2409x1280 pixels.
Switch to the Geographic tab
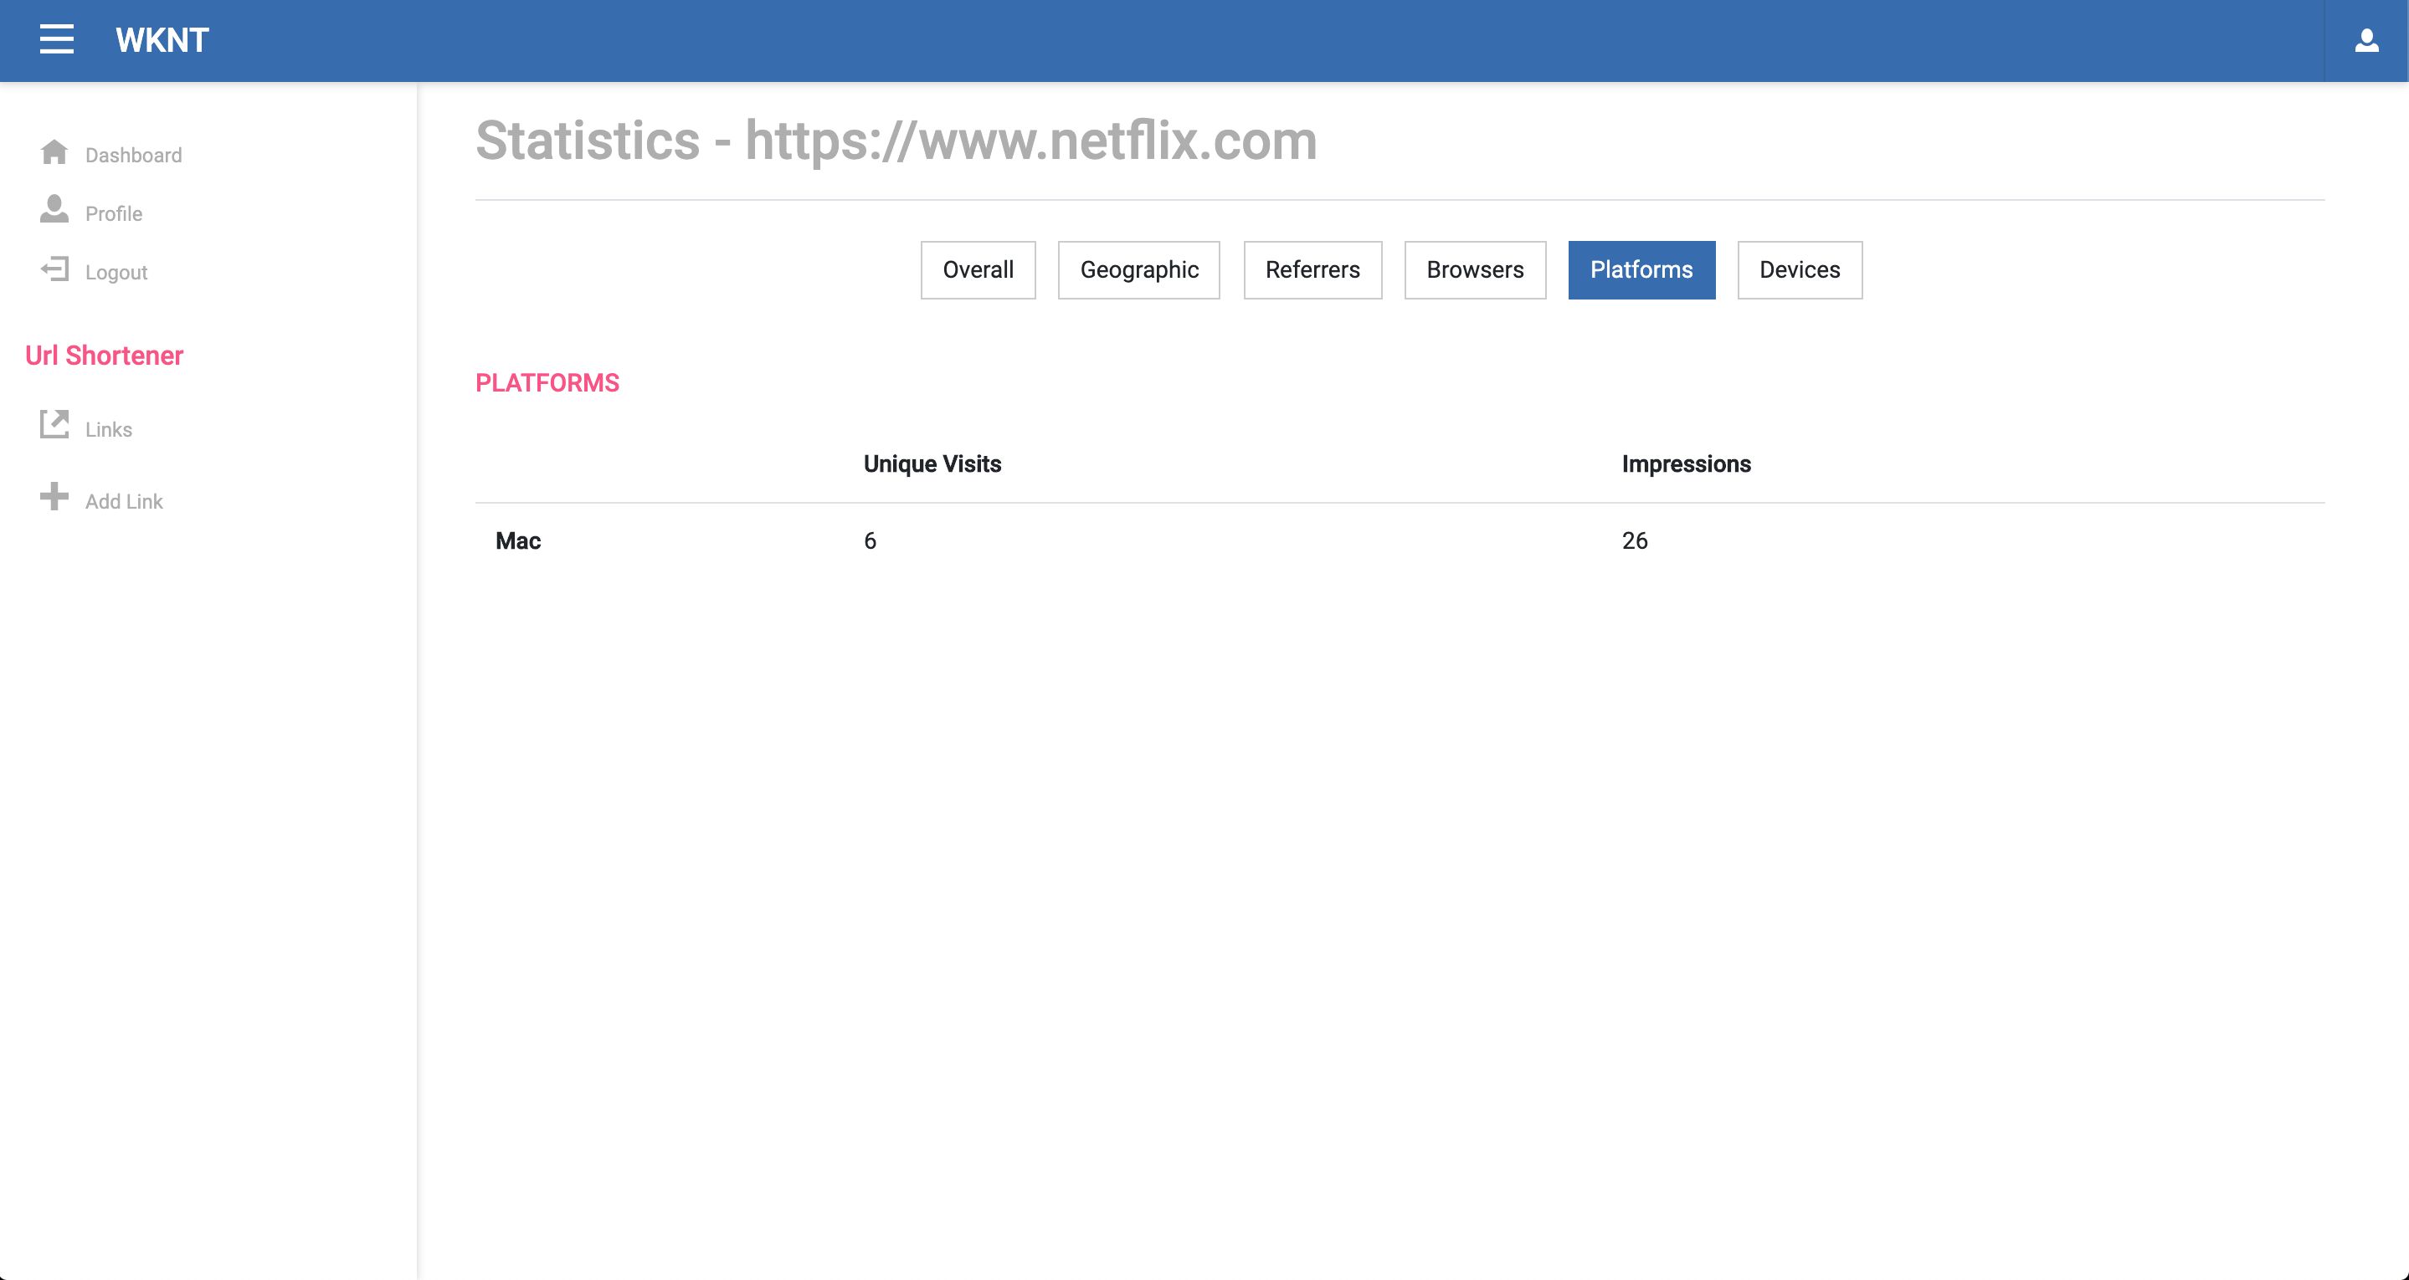1138,270
